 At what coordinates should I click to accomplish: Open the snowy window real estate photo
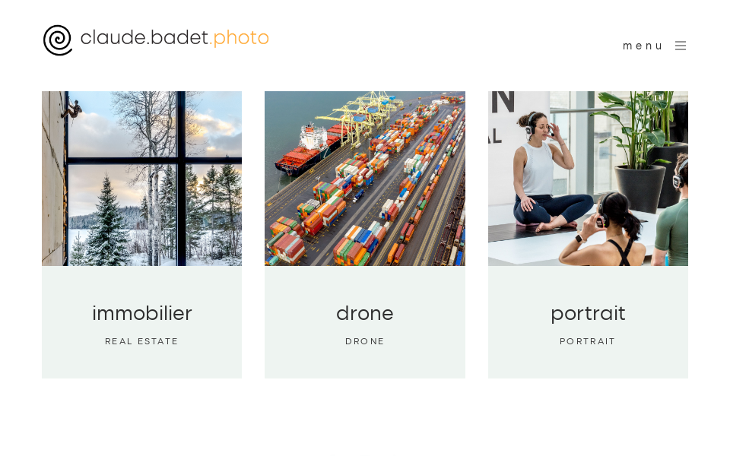(142, 178)
